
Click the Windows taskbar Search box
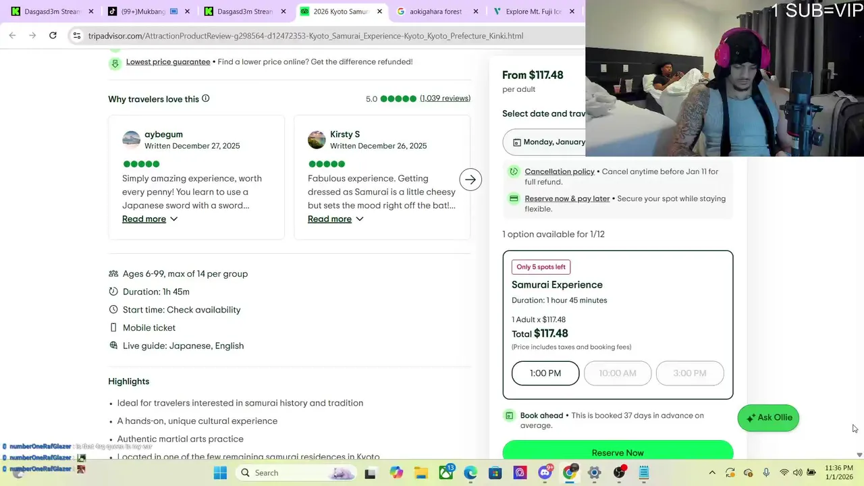282,473
